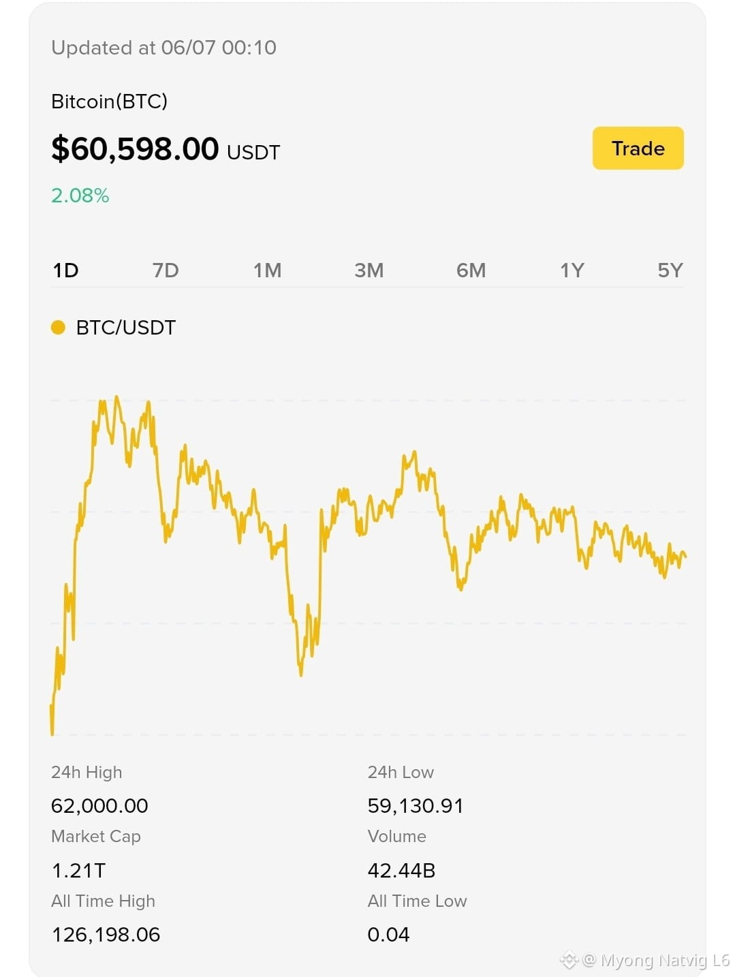Click the green 2.08% change indicator
Image resolution: width=735 pixels, height=977 pixels.
[x=80, y=196]
